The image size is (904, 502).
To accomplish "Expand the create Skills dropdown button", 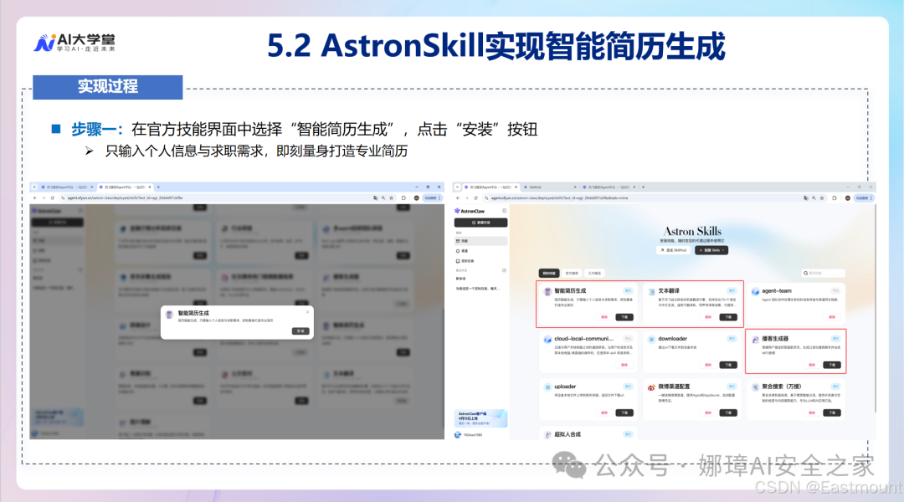I will click(711, 250).
